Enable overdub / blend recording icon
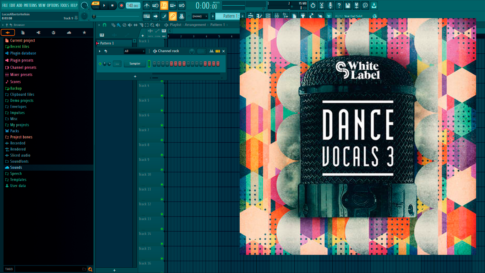Screen dimensions: 485x273 coord(173,5)
